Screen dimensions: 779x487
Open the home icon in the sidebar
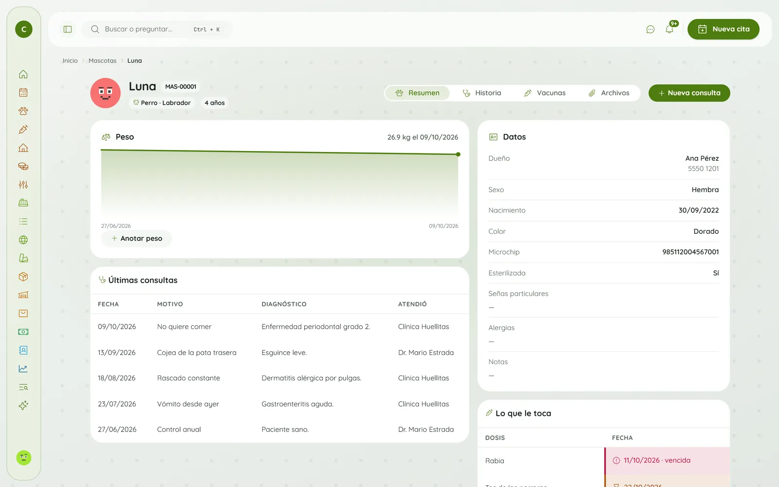click(23, 74)
